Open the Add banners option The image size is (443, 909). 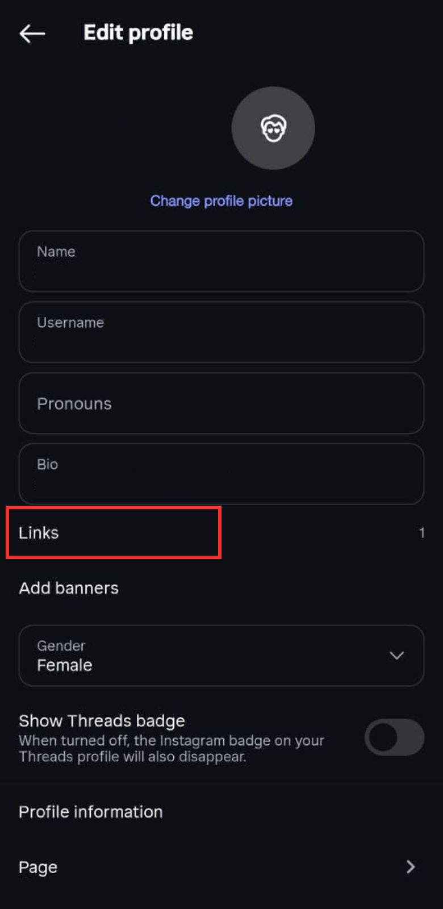tap(69, 588)
